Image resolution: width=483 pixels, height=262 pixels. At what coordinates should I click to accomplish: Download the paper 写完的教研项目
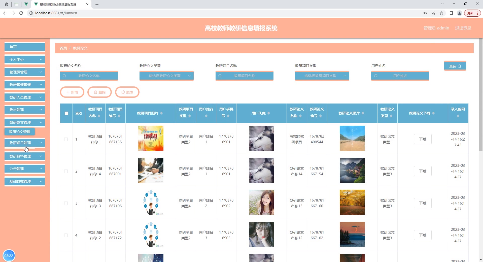[x=423, y=139]
